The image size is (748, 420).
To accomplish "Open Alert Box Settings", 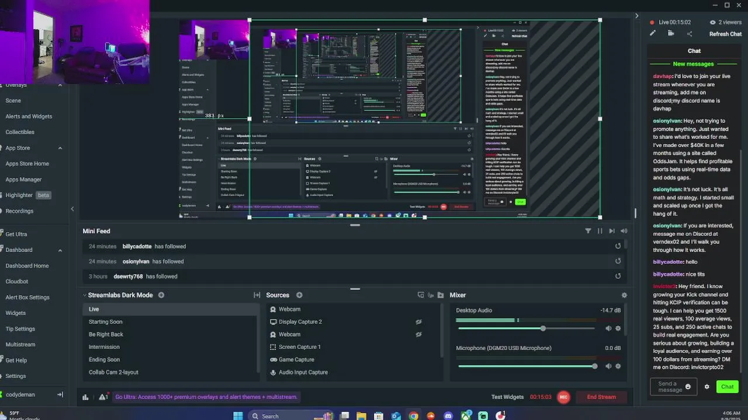I will pos(27,297).
